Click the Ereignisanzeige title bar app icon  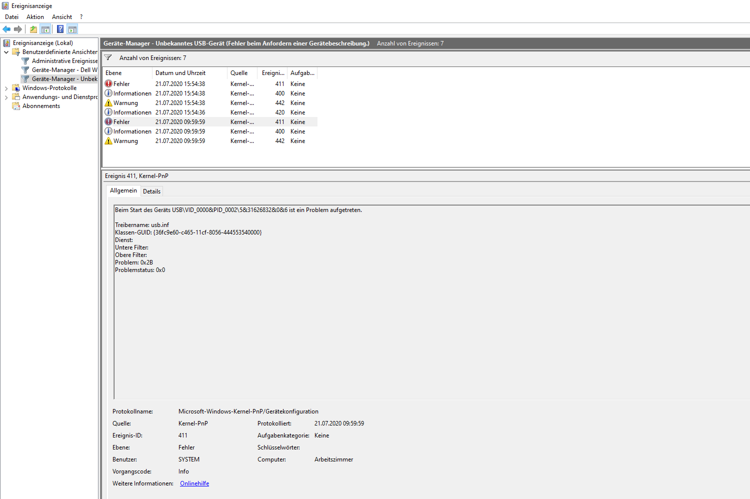click(5, 5)
